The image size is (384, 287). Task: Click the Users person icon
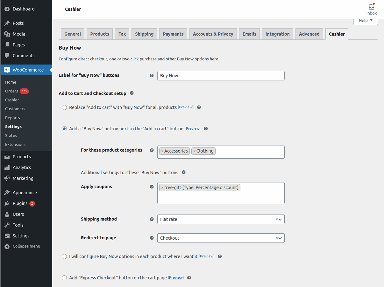coord(7,214)
